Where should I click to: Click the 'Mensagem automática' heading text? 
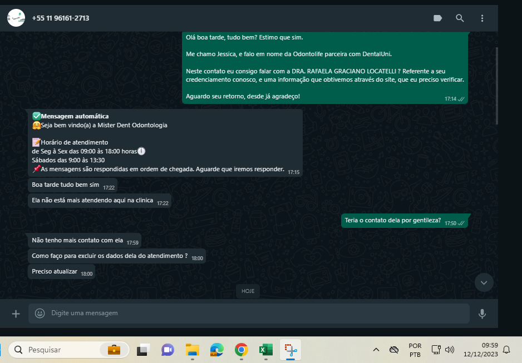point(75,116)
